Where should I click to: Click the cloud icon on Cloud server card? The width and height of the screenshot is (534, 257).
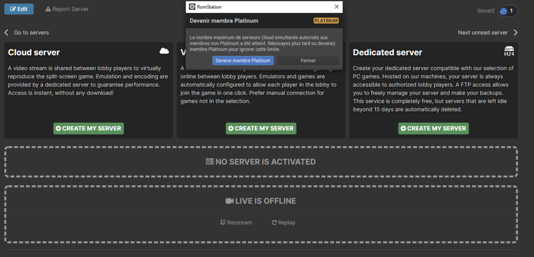tap(164, 51)
